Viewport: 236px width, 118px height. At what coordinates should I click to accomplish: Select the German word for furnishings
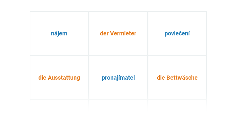point(59,78)
